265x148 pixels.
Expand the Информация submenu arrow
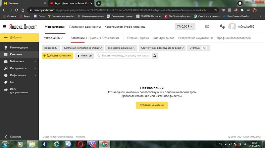pyautogui.click(x=35, y=75)
